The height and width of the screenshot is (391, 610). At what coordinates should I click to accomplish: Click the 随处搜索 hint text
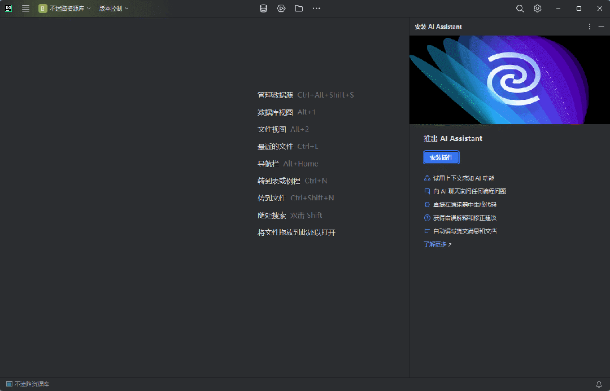(x=272, y=216)
